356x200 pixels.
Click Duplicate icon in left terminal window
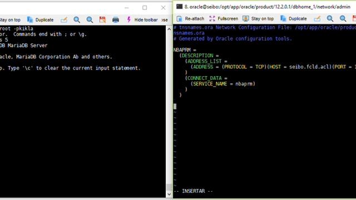(x=30, y=20)
